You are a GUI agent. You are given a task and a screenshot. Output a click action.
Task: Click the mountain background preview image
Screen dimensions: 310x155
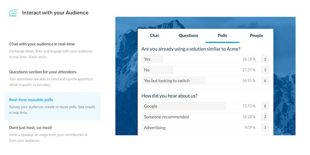[127, 77]
